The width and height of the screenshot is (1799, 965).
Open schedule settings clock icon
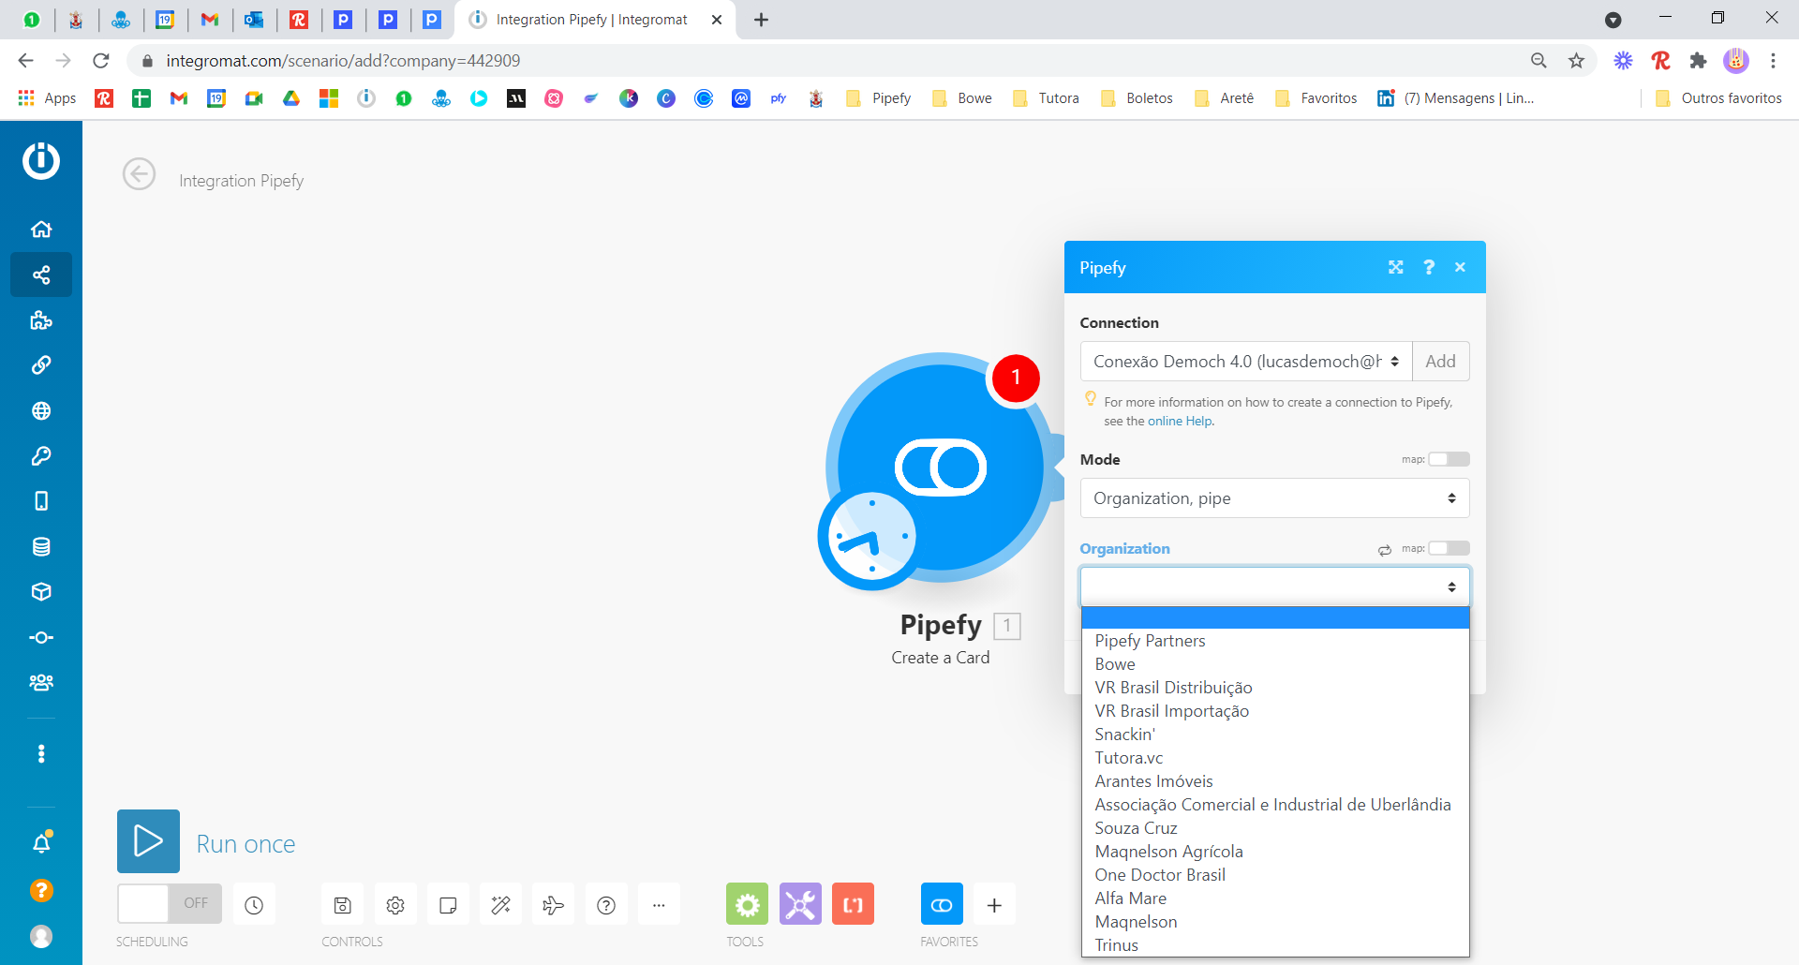click(254, 905)
